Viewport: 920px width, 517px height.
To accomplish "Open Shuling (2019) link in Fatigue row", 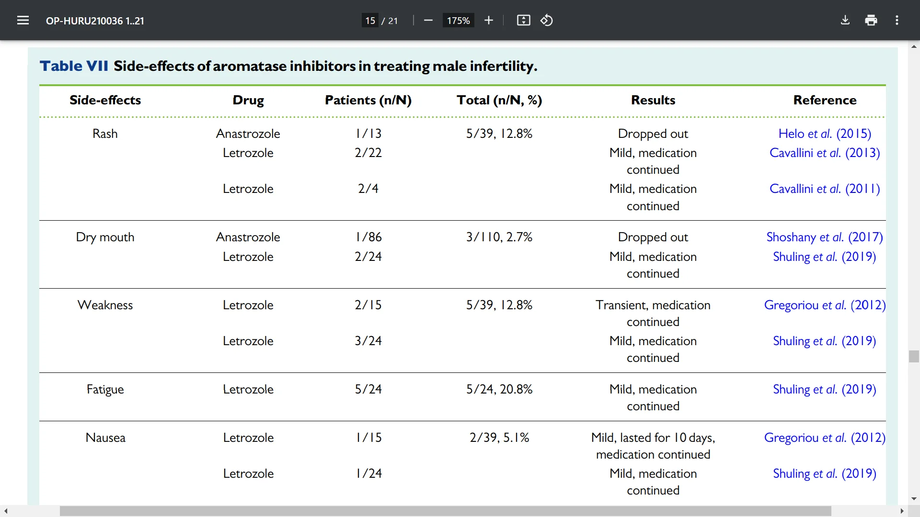I will [x=824, y=389].
